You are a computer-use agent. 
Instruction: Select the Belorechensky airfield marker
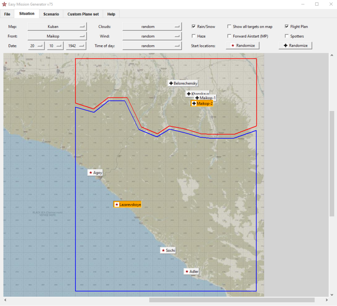coord(183,83)
